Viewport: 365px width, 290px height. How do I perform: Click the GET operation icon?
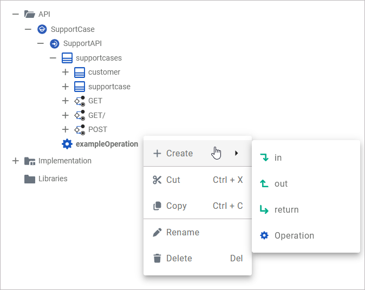(80, 101)
